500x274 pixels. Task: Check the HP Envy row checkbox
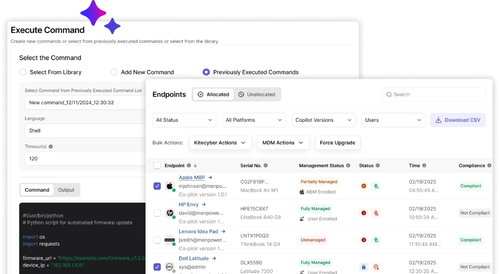(x=157, y=213)
